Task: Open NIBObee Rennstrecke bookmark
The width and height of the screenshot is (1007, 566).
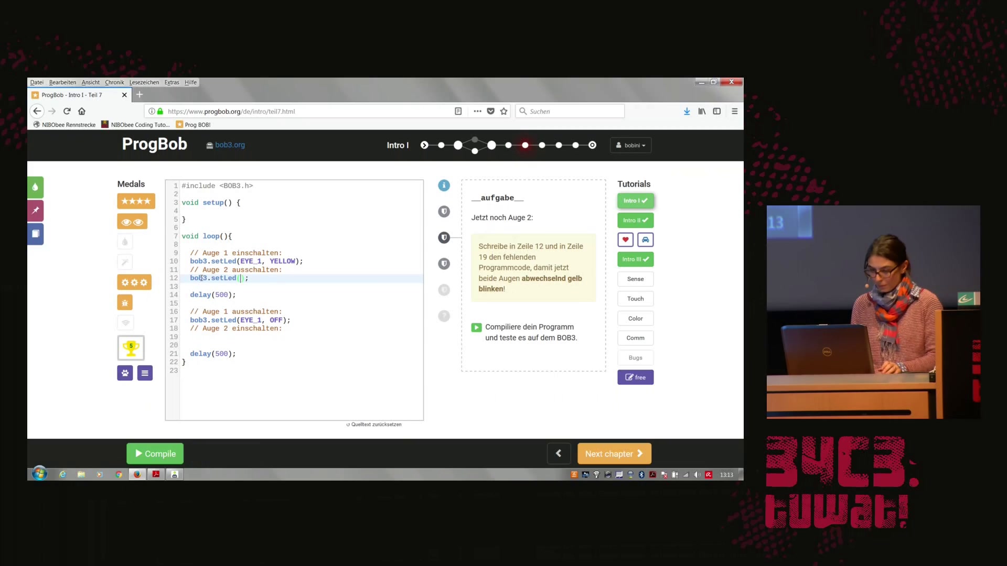Action: (65, 125)
